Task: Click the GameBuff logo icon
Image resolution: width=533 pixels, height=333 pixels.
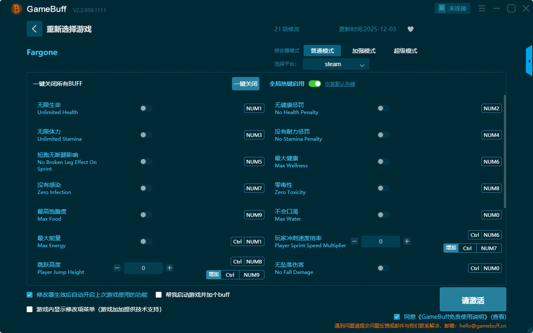Action: point(17,9)
